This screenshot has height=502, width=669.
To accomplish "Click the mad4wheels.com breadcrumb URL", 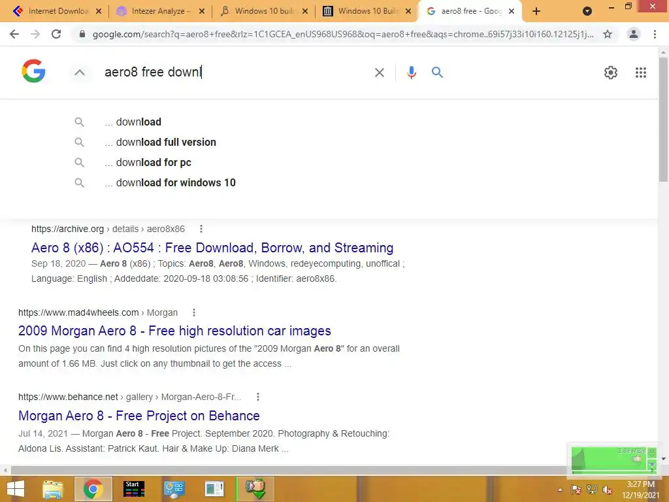I will [98, 312].
